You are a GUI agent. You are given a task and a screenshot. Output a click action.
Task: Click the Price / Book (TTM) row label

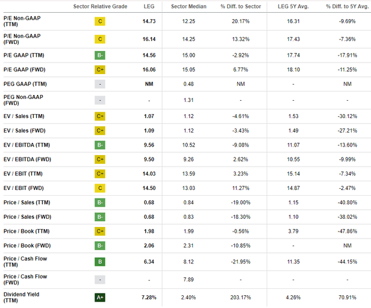(27, 232)
